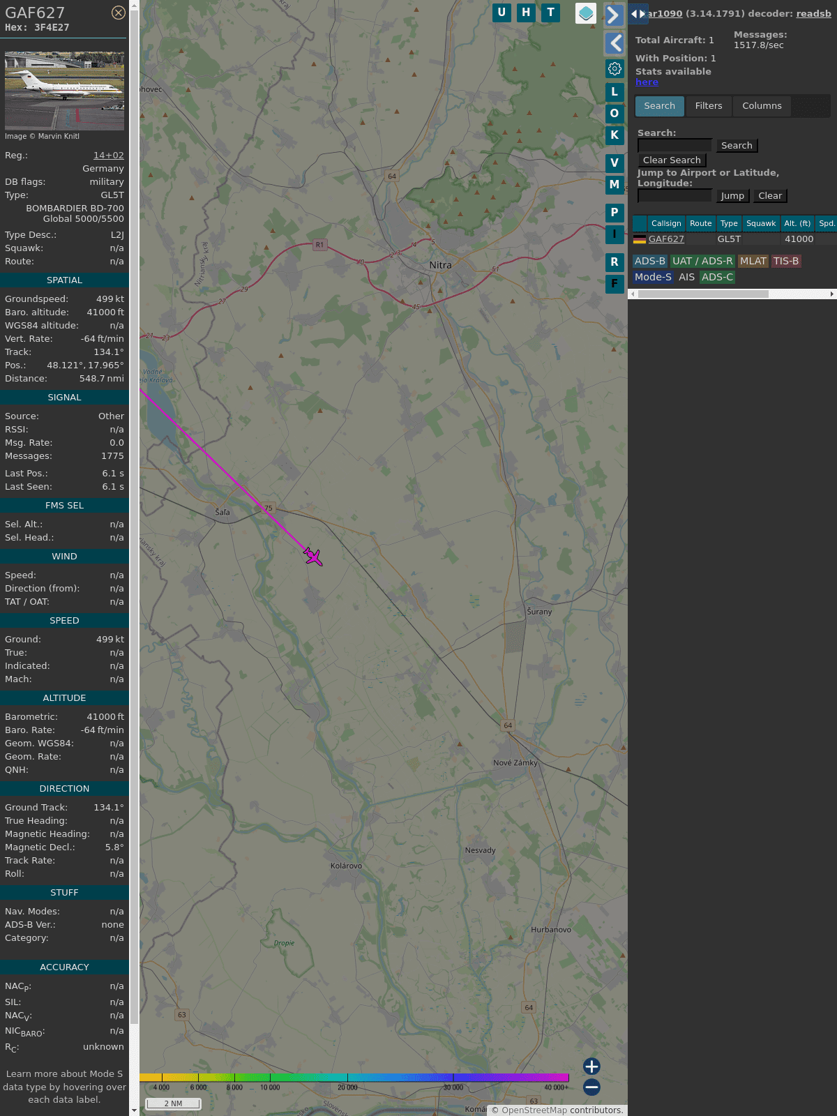
Task: Open the OpenStreetMap attribution link
Action: pos(534,1110)
